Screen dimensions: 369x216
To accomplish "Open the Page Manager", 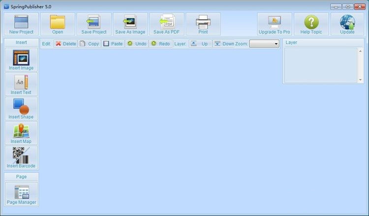I will [x=21, y=194].
